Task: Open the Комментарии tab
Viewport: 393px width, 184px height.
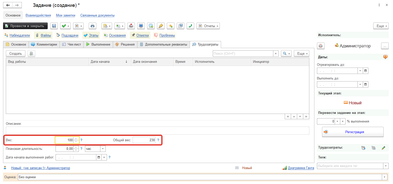Action: pyautogui.click(x=44, y=45)
